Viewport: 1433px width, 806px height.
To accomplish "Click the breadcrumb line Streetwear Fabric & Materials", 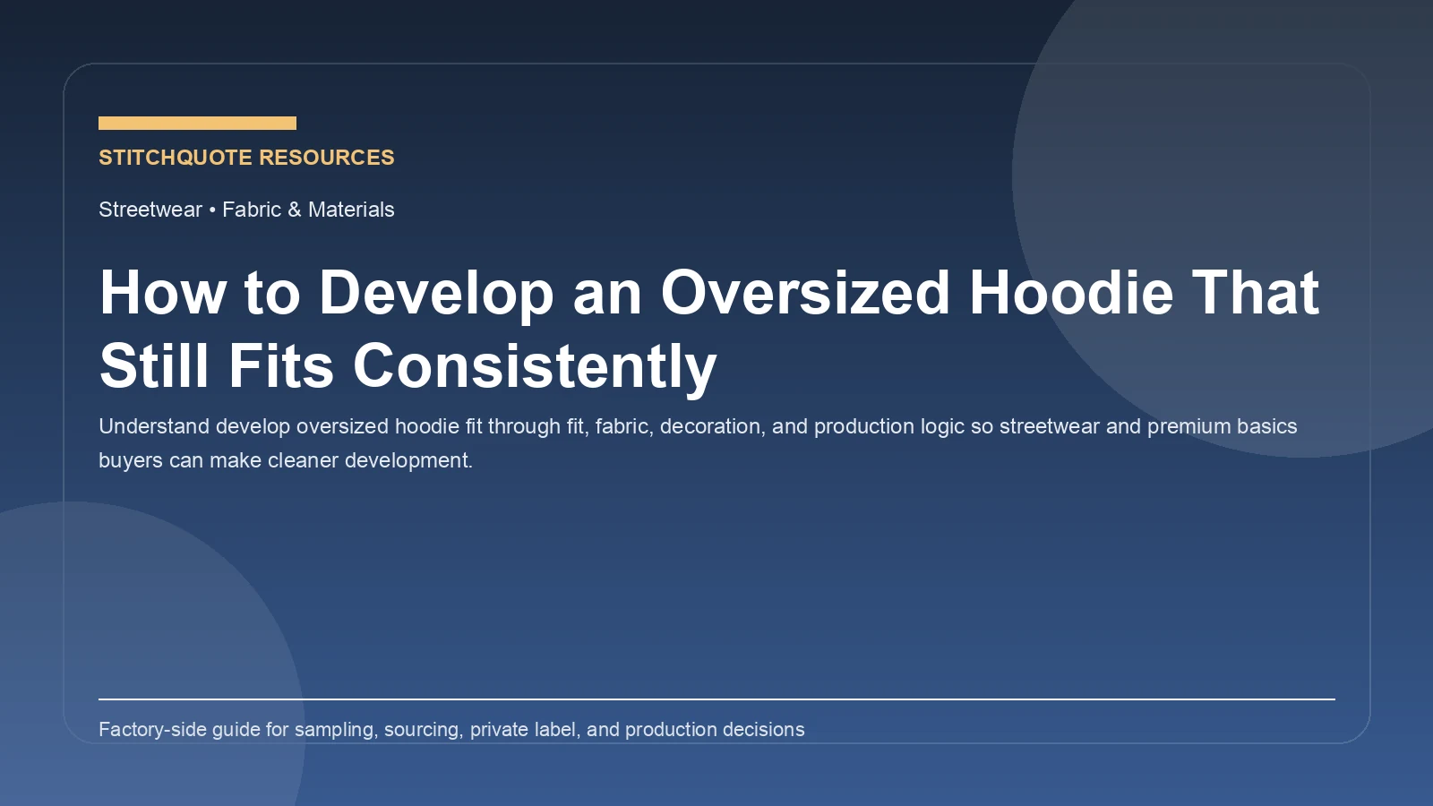I will click(x=246, y=210).
